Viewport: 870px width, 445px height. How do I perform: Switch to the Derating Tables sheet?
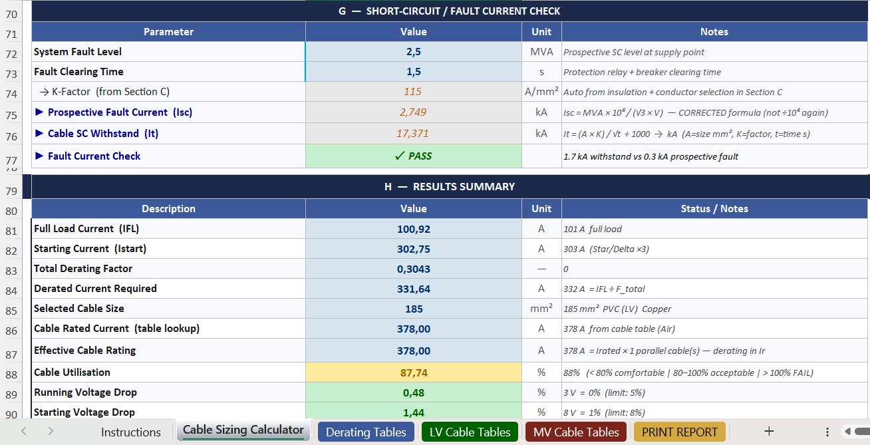(x=366, y=432)
